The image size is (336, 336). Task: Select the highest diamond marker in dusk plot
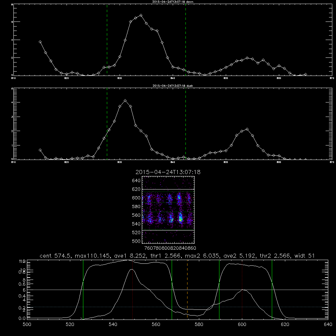tap(125, 101)
